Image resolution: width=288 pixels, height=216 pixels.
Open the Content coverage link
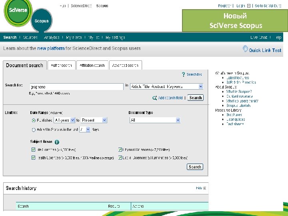tap(239, 96)
